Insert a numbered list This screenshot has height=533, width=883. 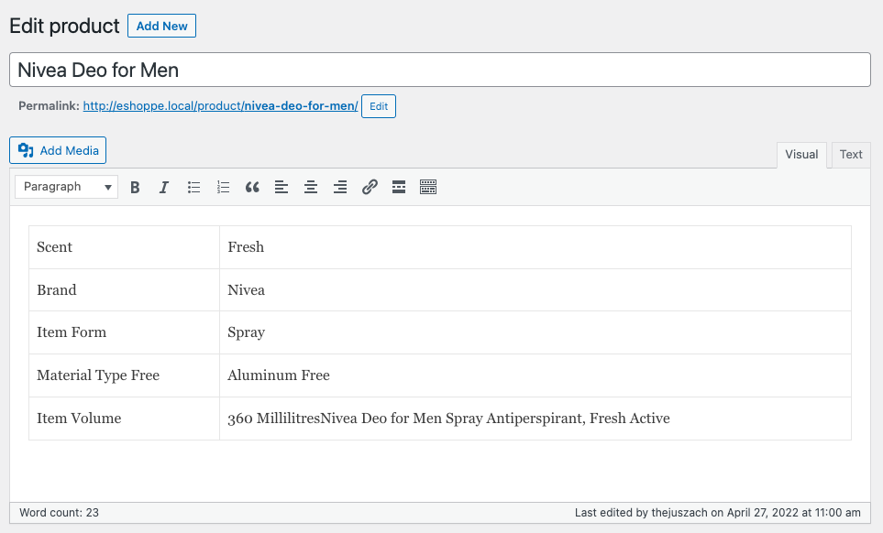point(223,187)
